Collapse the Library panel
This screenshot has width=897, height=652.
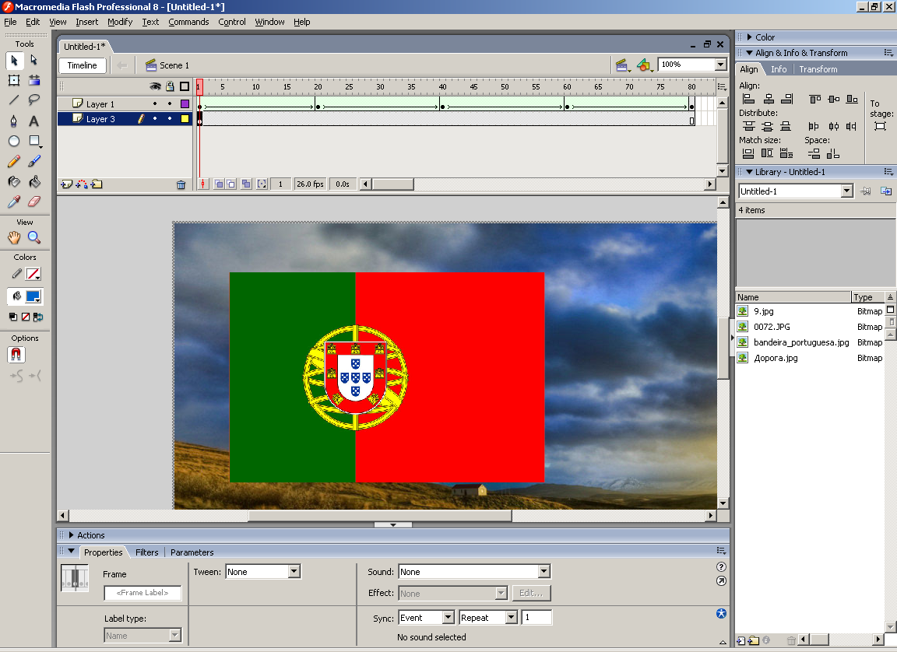click(x=749, y=172)
